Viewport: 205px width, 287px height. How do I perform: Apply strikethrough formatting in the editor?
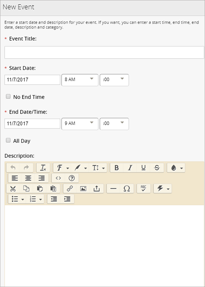[x=157, y=168]
